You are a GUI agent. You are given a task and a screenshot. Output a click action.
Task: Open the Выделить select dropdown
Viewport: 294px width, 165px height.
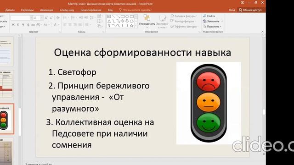[212, 27]
